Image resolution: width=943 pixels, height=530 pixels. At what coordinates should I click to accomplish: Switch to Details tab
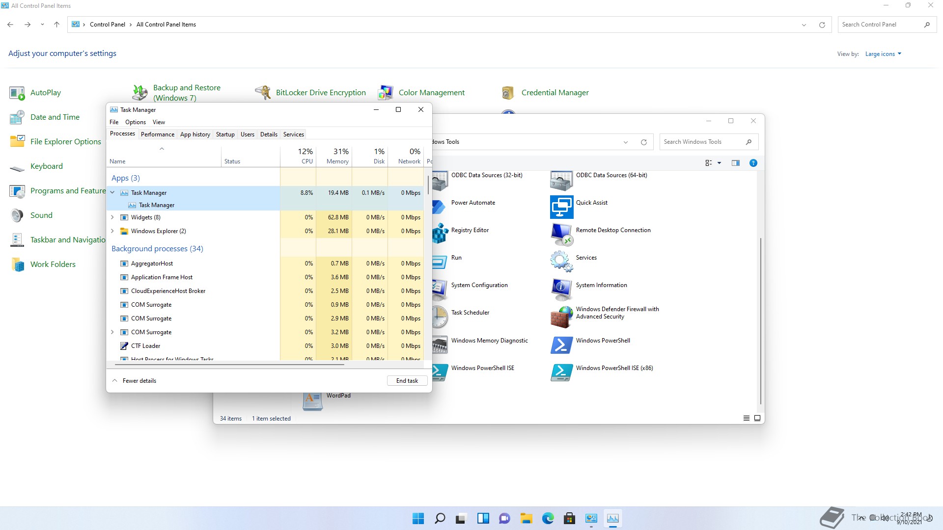tap(269, 134)
